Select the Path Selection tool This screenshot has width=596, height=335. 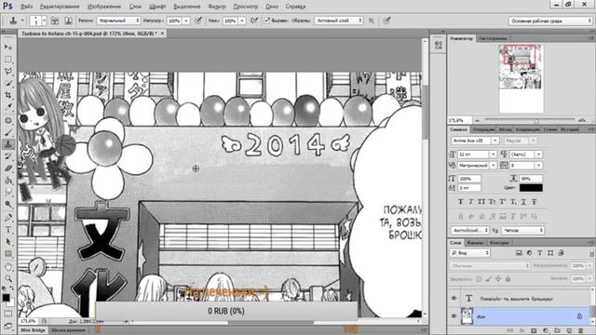[x=8, y=242]
